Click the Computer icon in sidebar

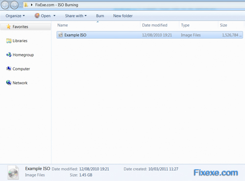[9, 69]
